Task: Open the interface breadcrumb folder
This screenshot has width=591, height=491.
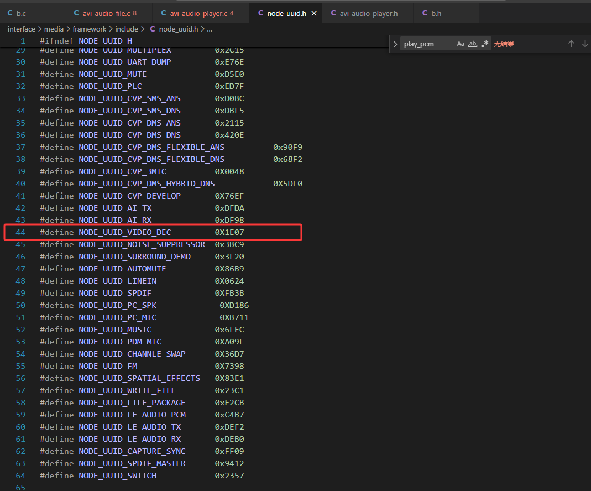Action: tap(22, 29)
